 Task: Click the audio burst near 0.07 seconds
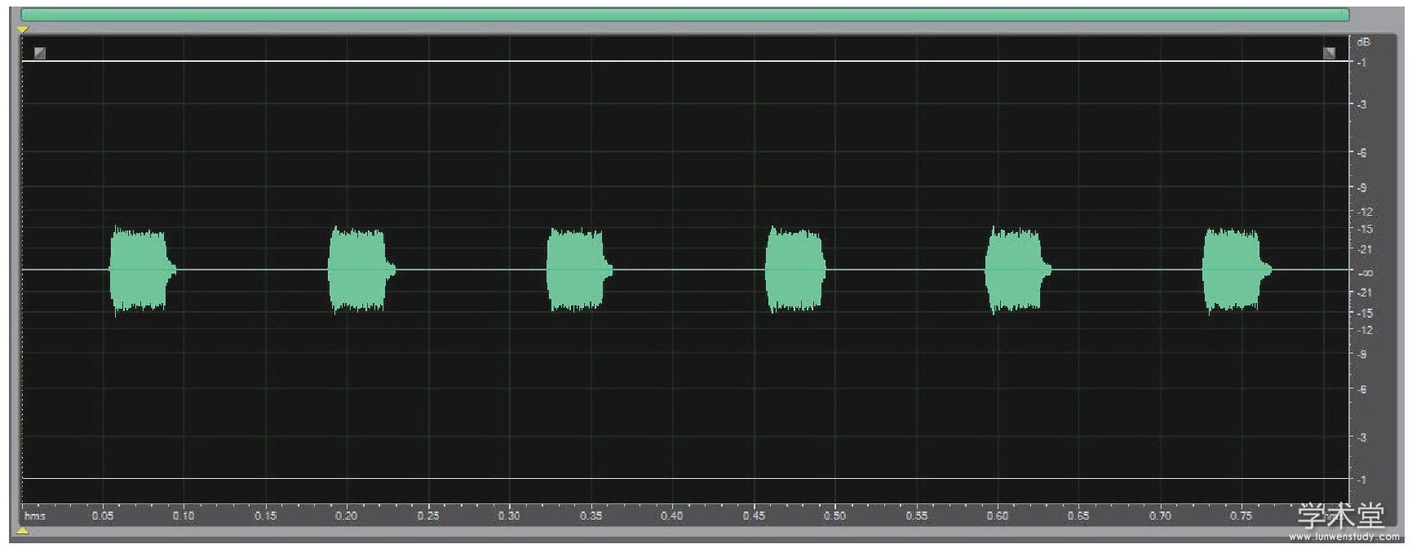(x=142, y=270)
